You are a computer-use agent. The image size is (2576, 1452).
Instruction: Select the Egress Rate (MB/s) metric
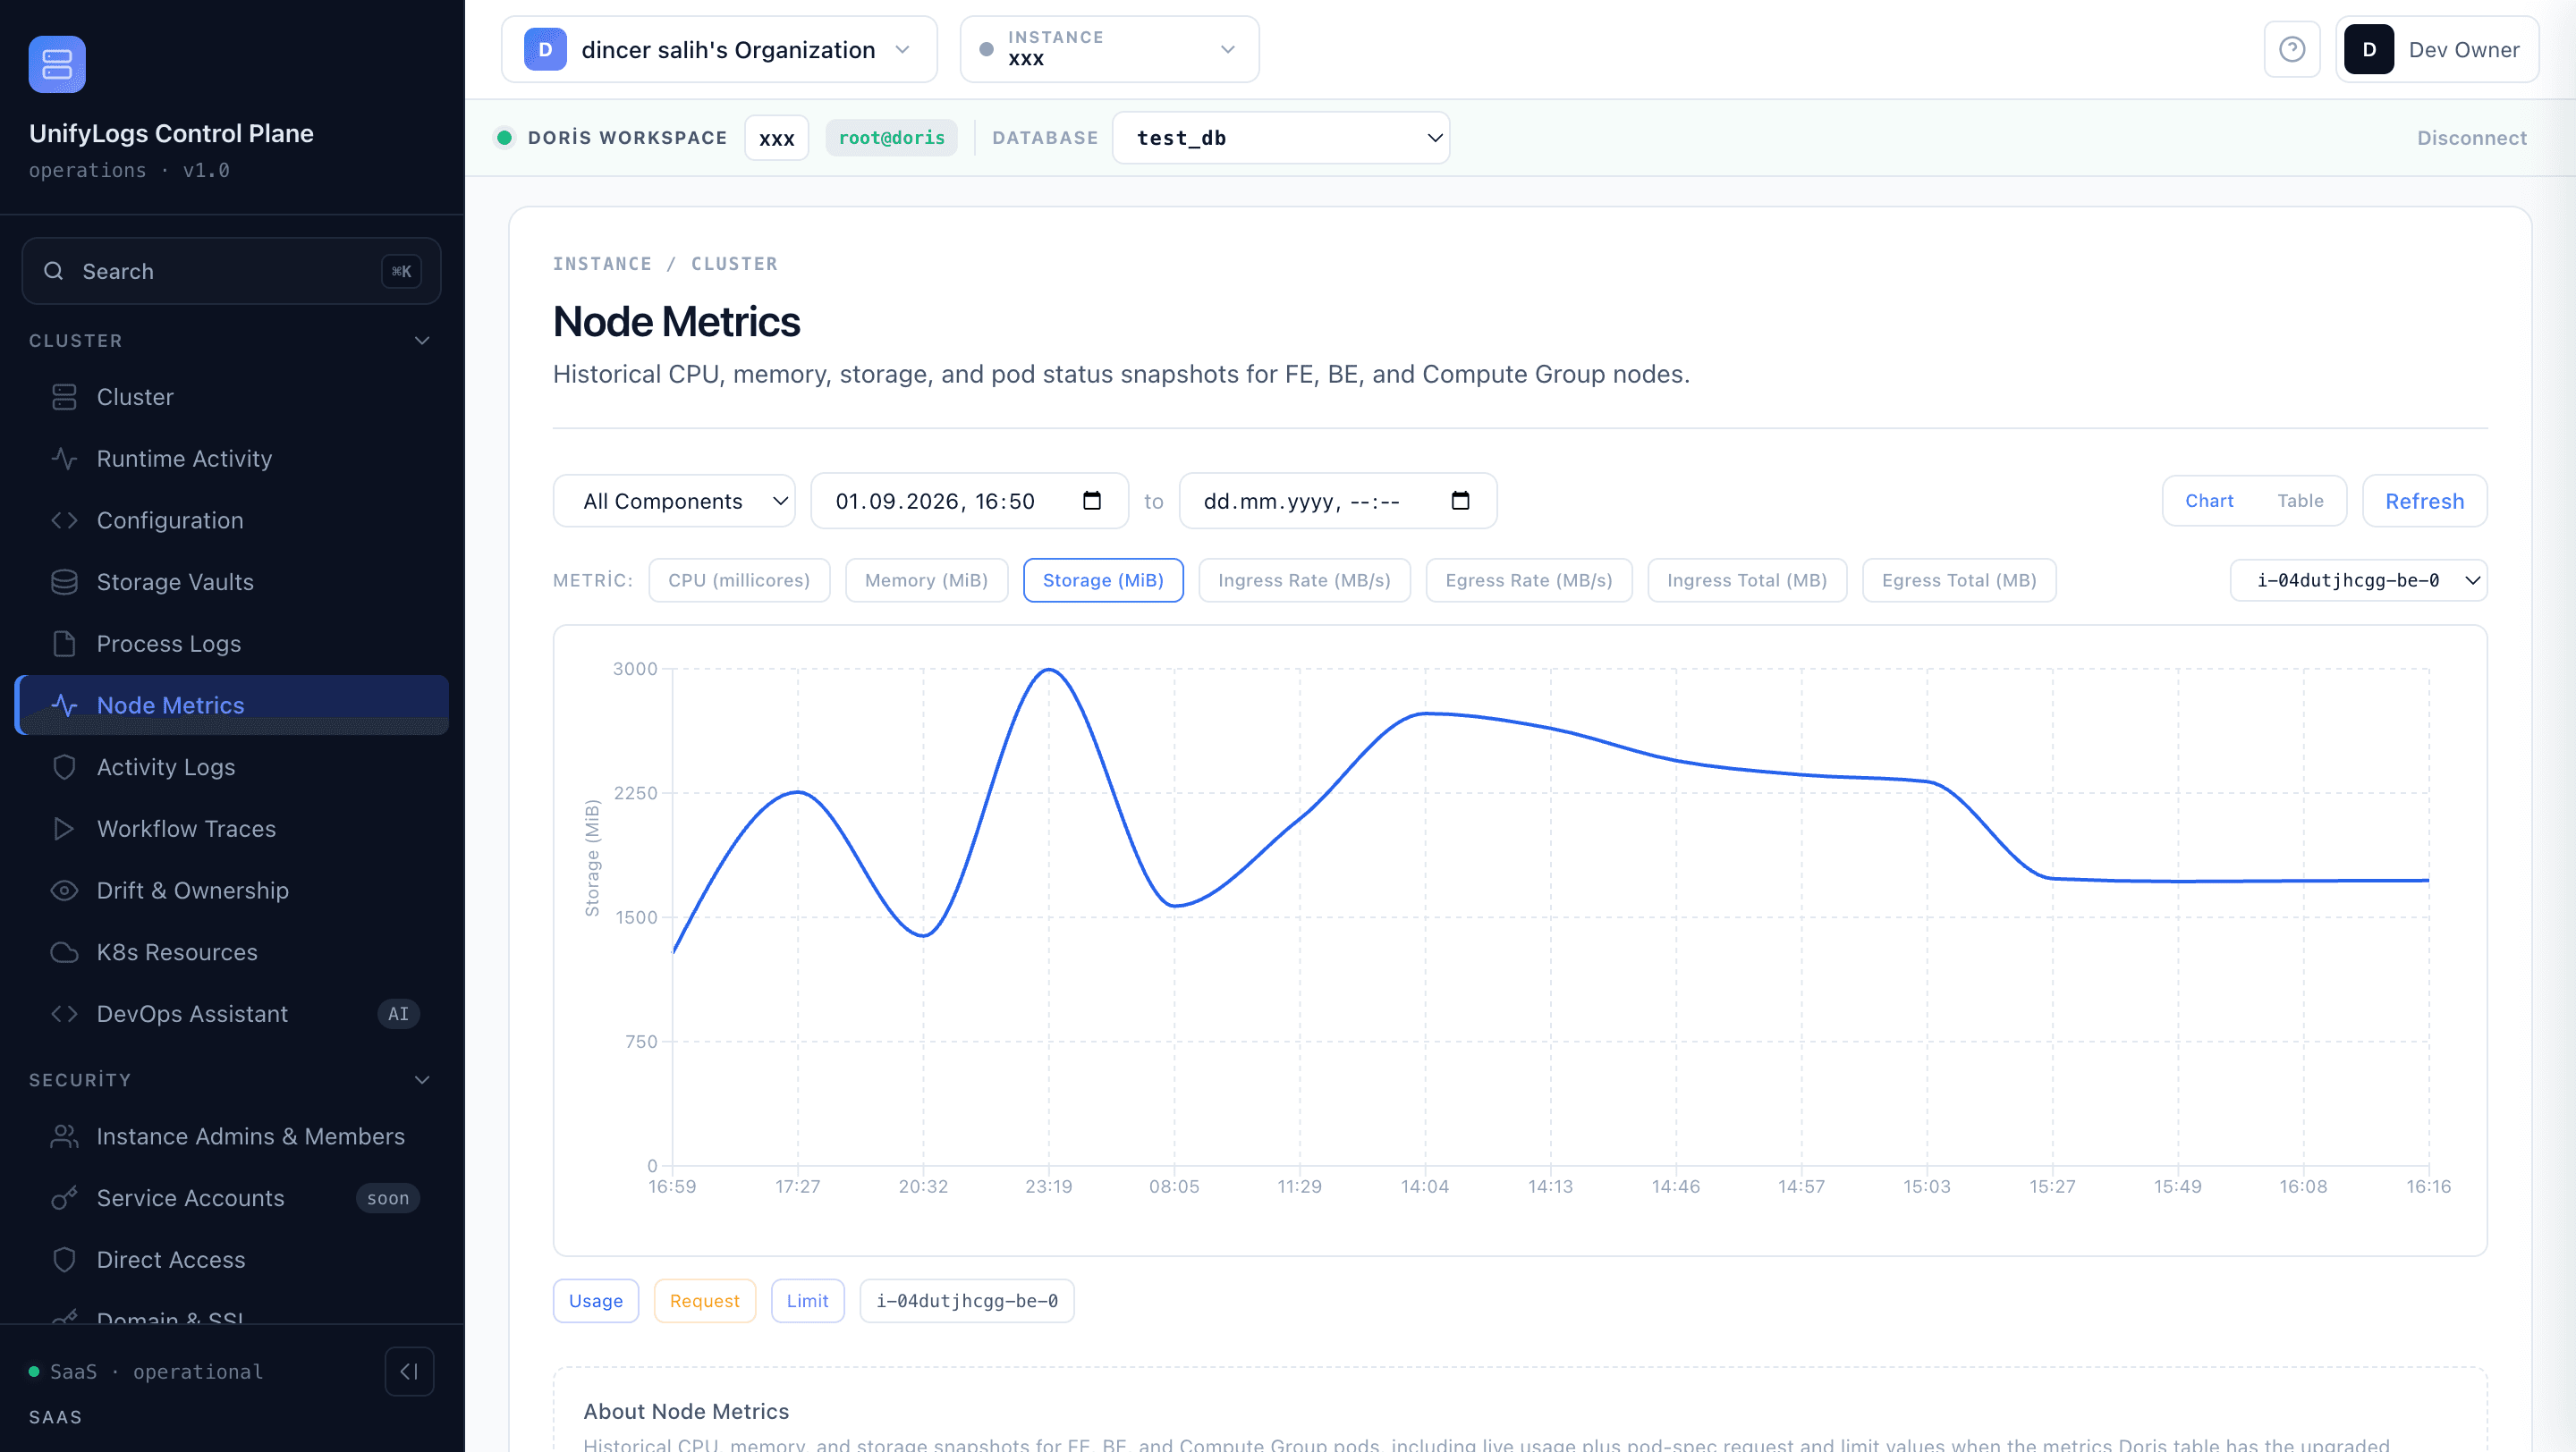coord(1529,580)
